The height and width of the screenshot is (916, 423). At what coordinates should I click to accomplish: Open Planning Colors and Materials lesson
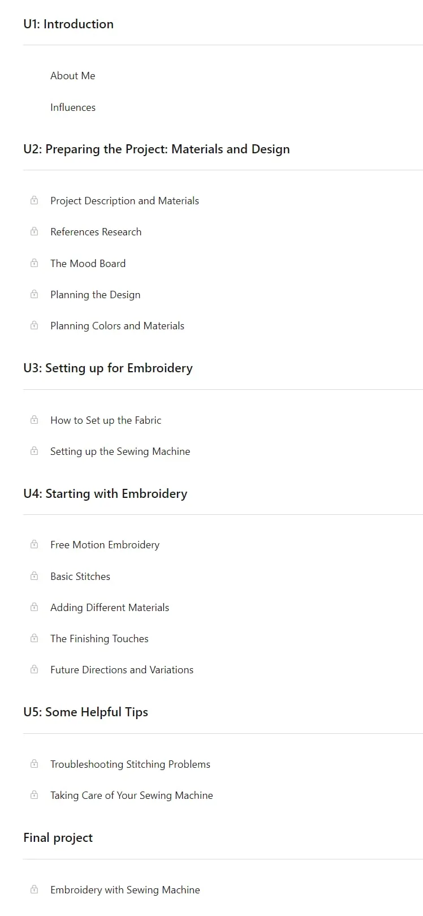point(117,326)
